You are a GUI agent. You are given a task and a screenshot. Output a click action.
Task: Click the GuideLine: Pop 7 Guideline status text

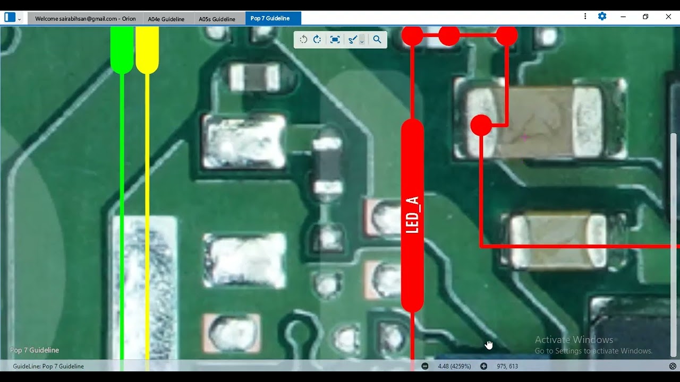tap(48, 366)
